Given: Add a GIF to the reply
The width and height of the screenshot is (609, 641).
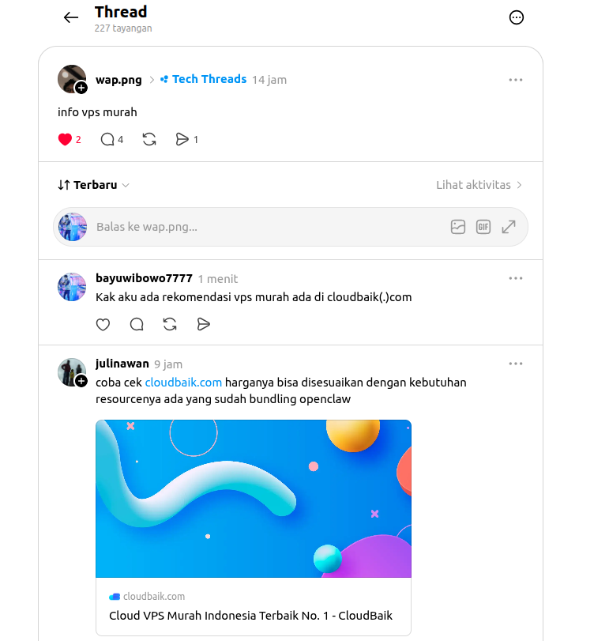Looking at the screenshot, I should pos(483,227).
